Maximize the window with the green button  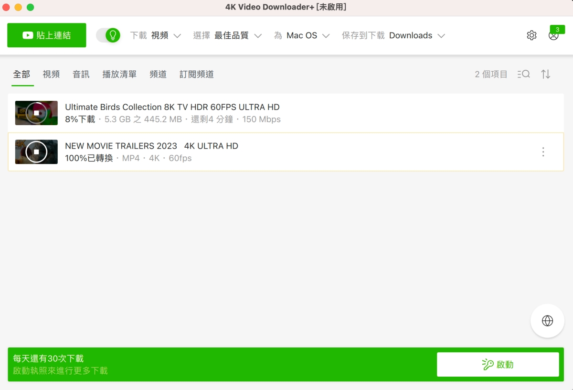coord(30,7)
